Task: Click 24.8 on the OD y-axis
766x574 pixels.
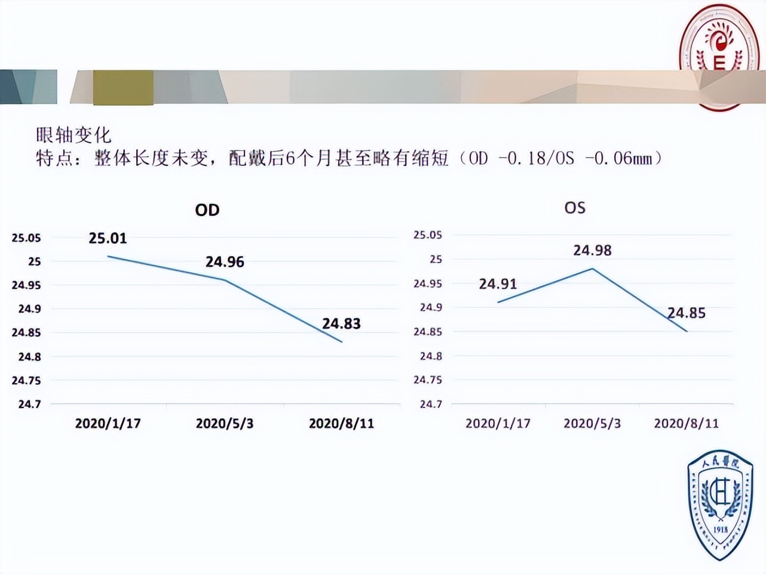Action: pos(30,357)
